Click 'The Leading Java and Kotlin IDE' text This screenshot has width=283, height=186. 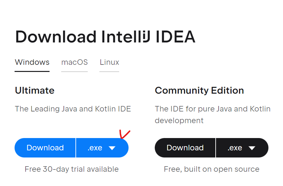(x=73, y=109)
